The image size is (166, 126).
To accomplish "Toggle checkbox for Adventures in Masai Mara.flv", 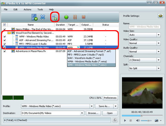I will click(x=5, y=51).
